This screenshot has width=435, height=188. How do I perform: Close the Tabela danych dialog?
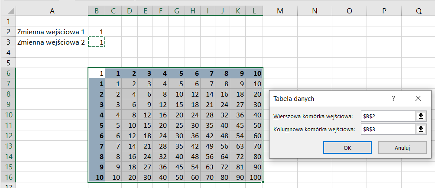coord(418,98)
